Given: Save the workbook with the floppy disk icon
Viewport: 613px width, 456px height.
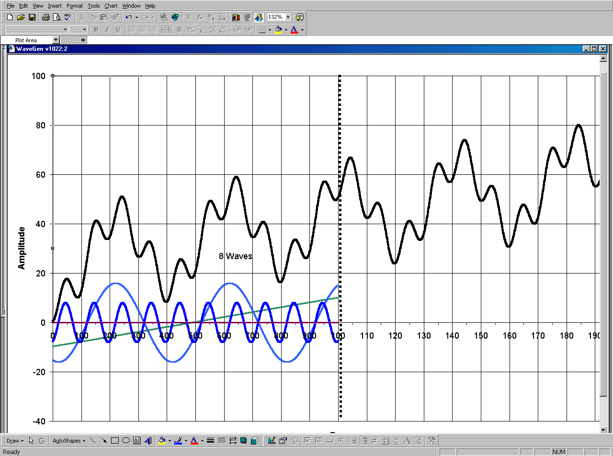Looking at the screenshot, I should click(32, 17).
